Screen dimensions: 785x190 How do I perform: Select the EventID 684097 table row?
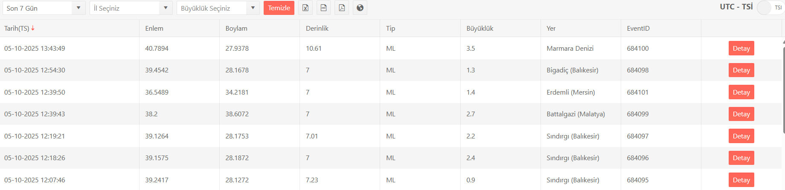(637, 136)
